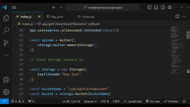Change indentation via Spaces: 4
The height and width of the screenshot is (107, 190).
tap(90, 101)
